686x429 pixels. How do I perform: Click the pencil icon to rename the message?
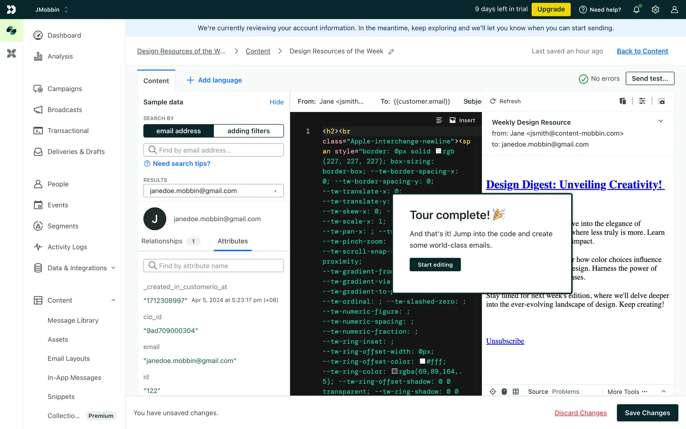point(391,51)
